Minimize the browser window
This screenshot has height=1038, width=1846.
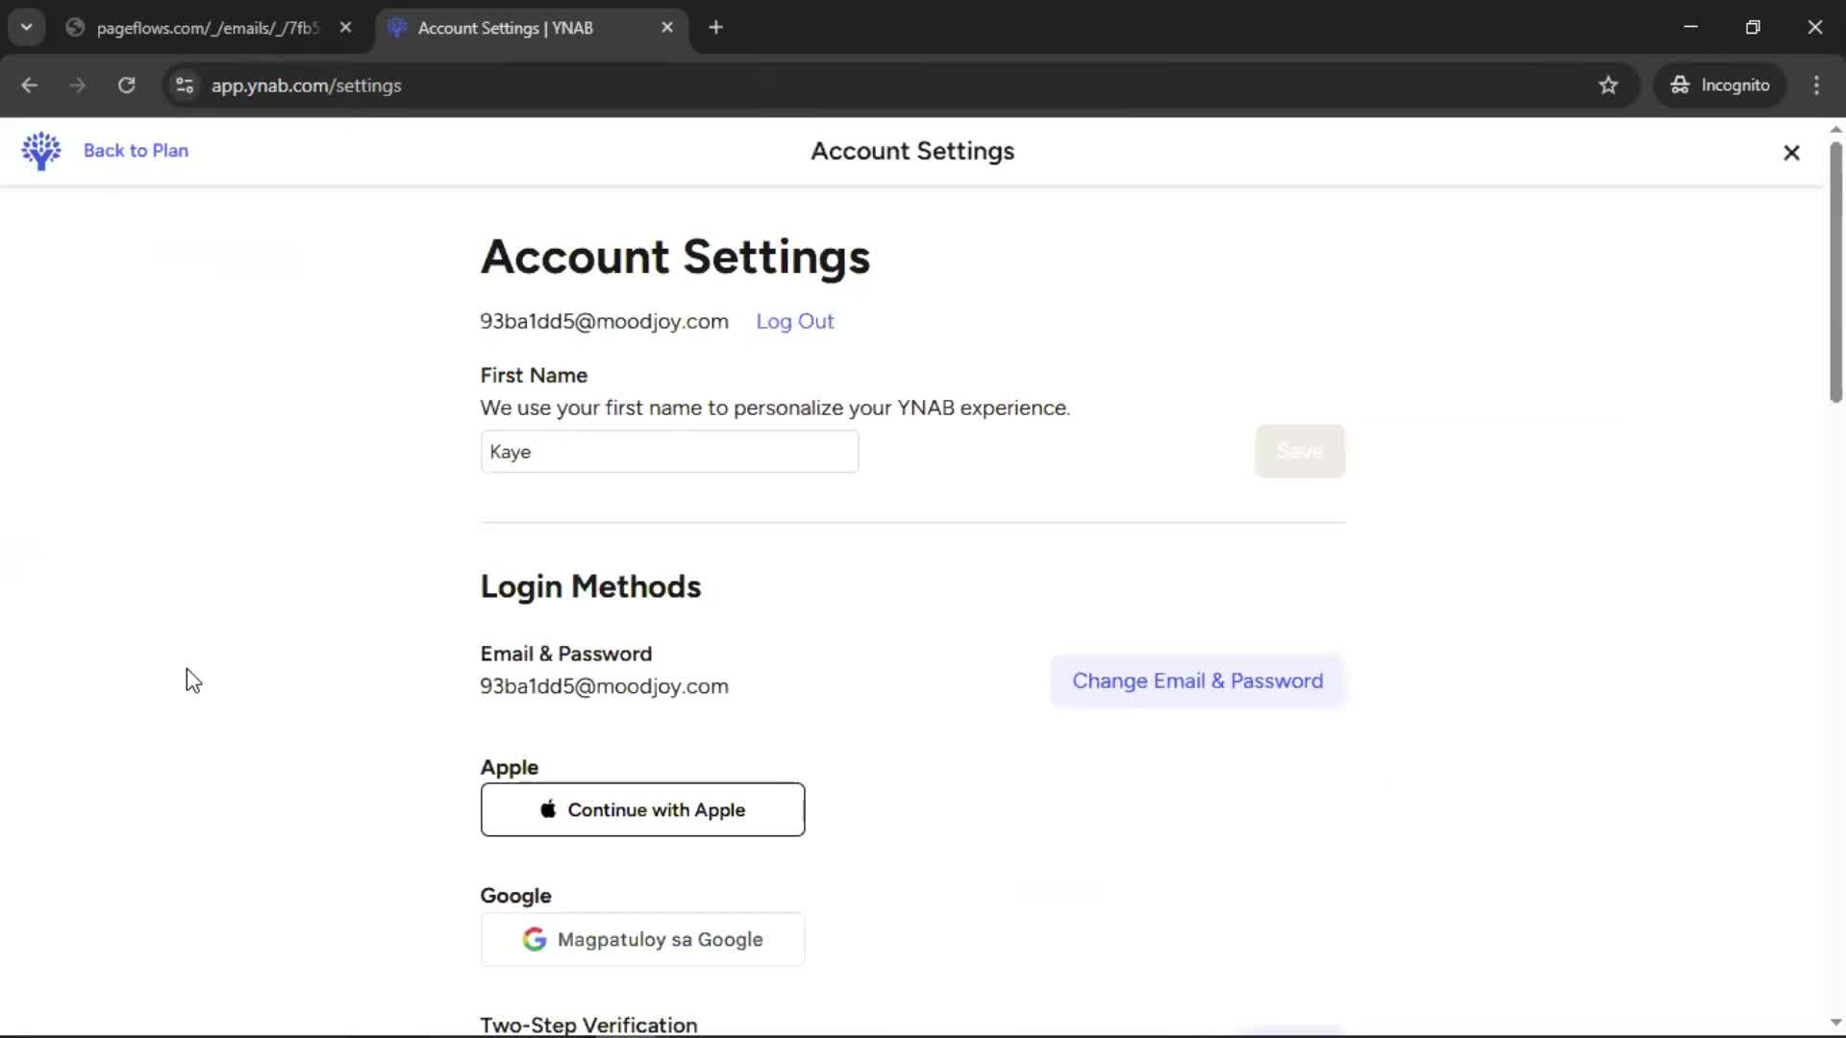coord(1690,27)
